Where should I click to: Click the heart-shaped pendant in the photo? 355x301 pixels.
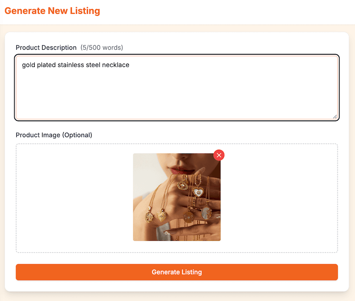click(x=198, y=192)
